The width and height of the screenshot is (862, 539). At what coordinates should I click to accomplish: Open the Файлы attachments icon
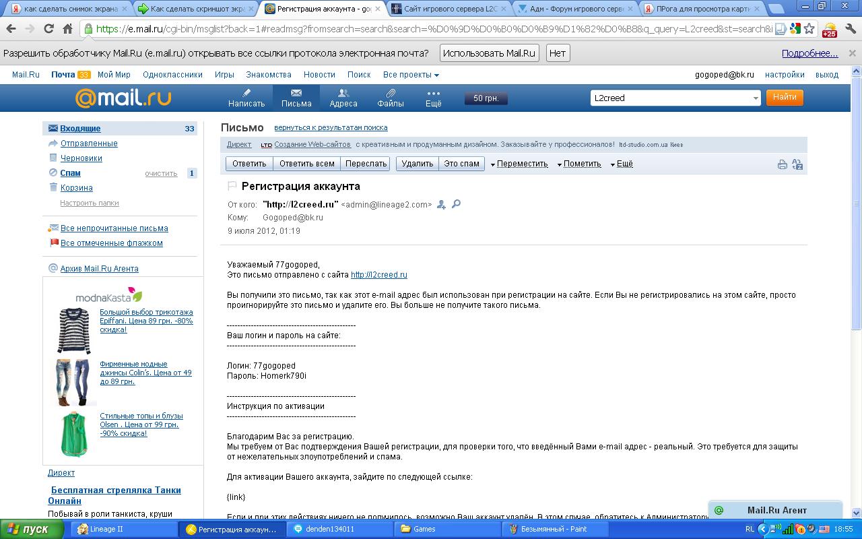pyautogui.click(x=391, y=98)
